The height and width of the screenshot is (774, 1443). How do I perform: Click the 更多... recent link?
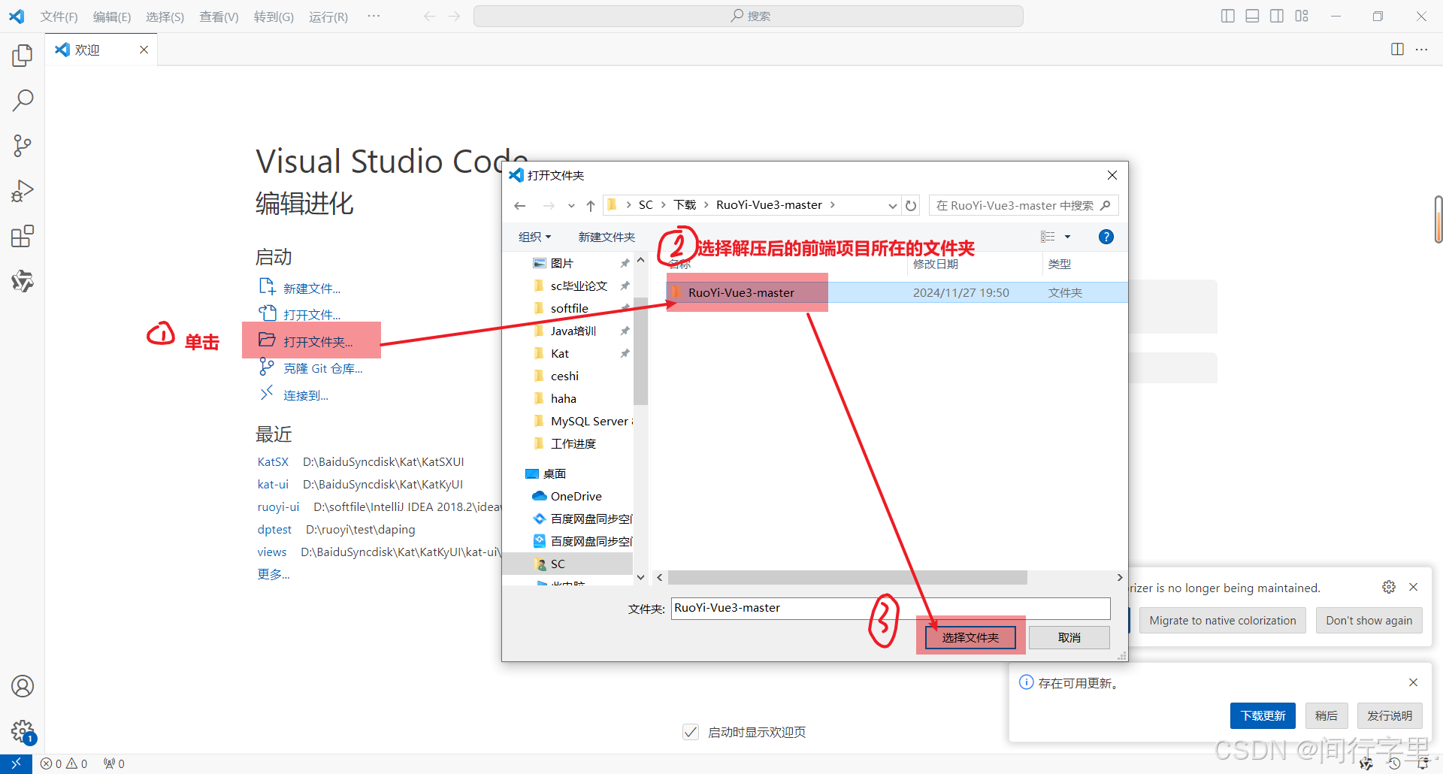(x=274, y=574)
